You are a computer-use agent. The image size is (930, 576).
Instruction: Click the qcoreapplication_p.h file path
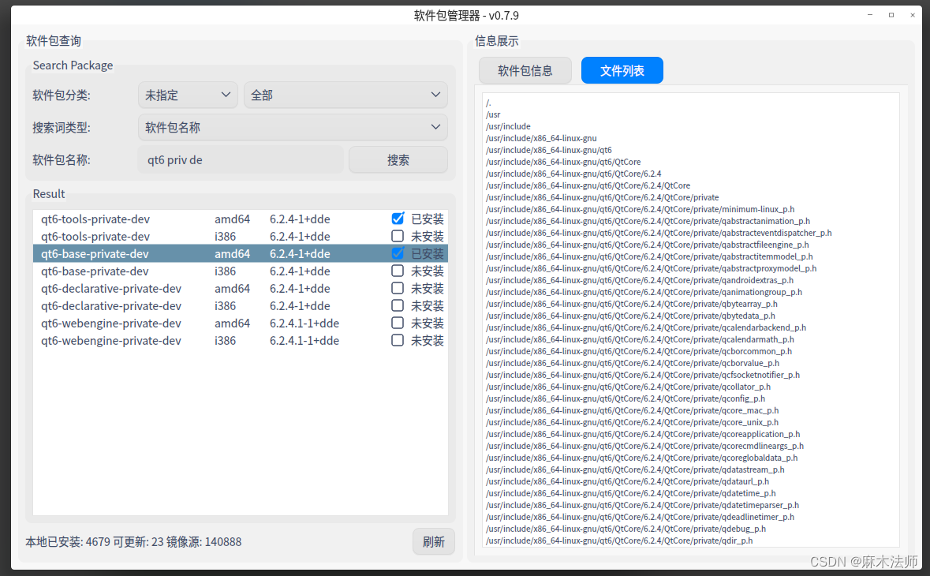pos(643,434)
